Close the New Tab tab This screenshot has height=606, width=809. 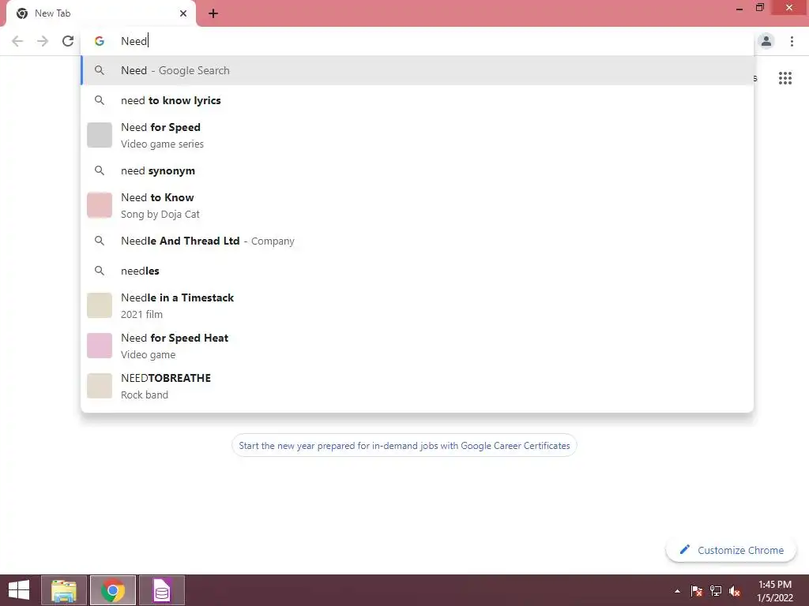pos(183,13)
